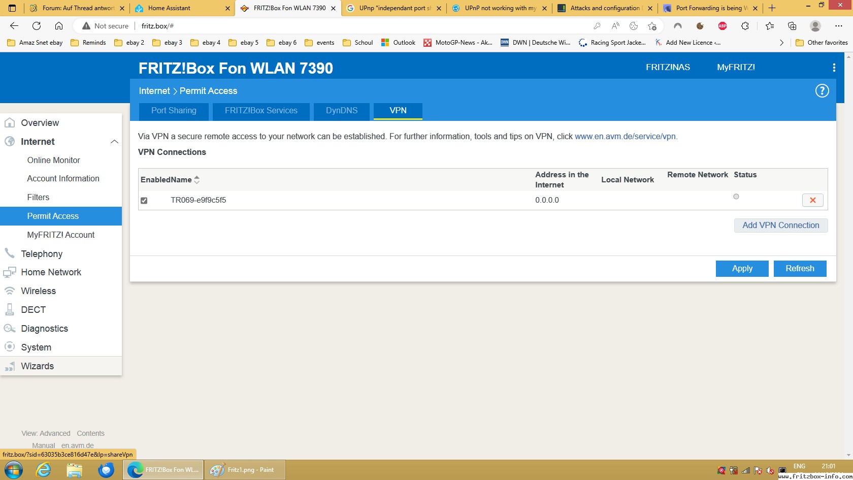Open File Explorer from taskbar
Viewport: 853px width, 480px height.
tap(75, 470)
